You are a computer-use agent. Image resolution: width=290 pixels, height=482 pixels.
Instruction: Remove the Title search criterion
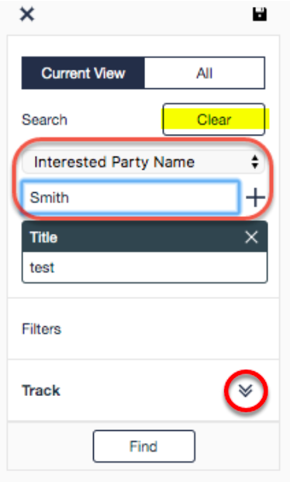pos(251,237)
